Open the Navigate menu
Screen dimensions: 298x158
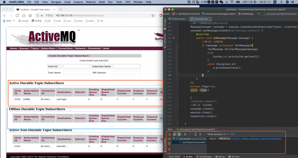(56, 2)
